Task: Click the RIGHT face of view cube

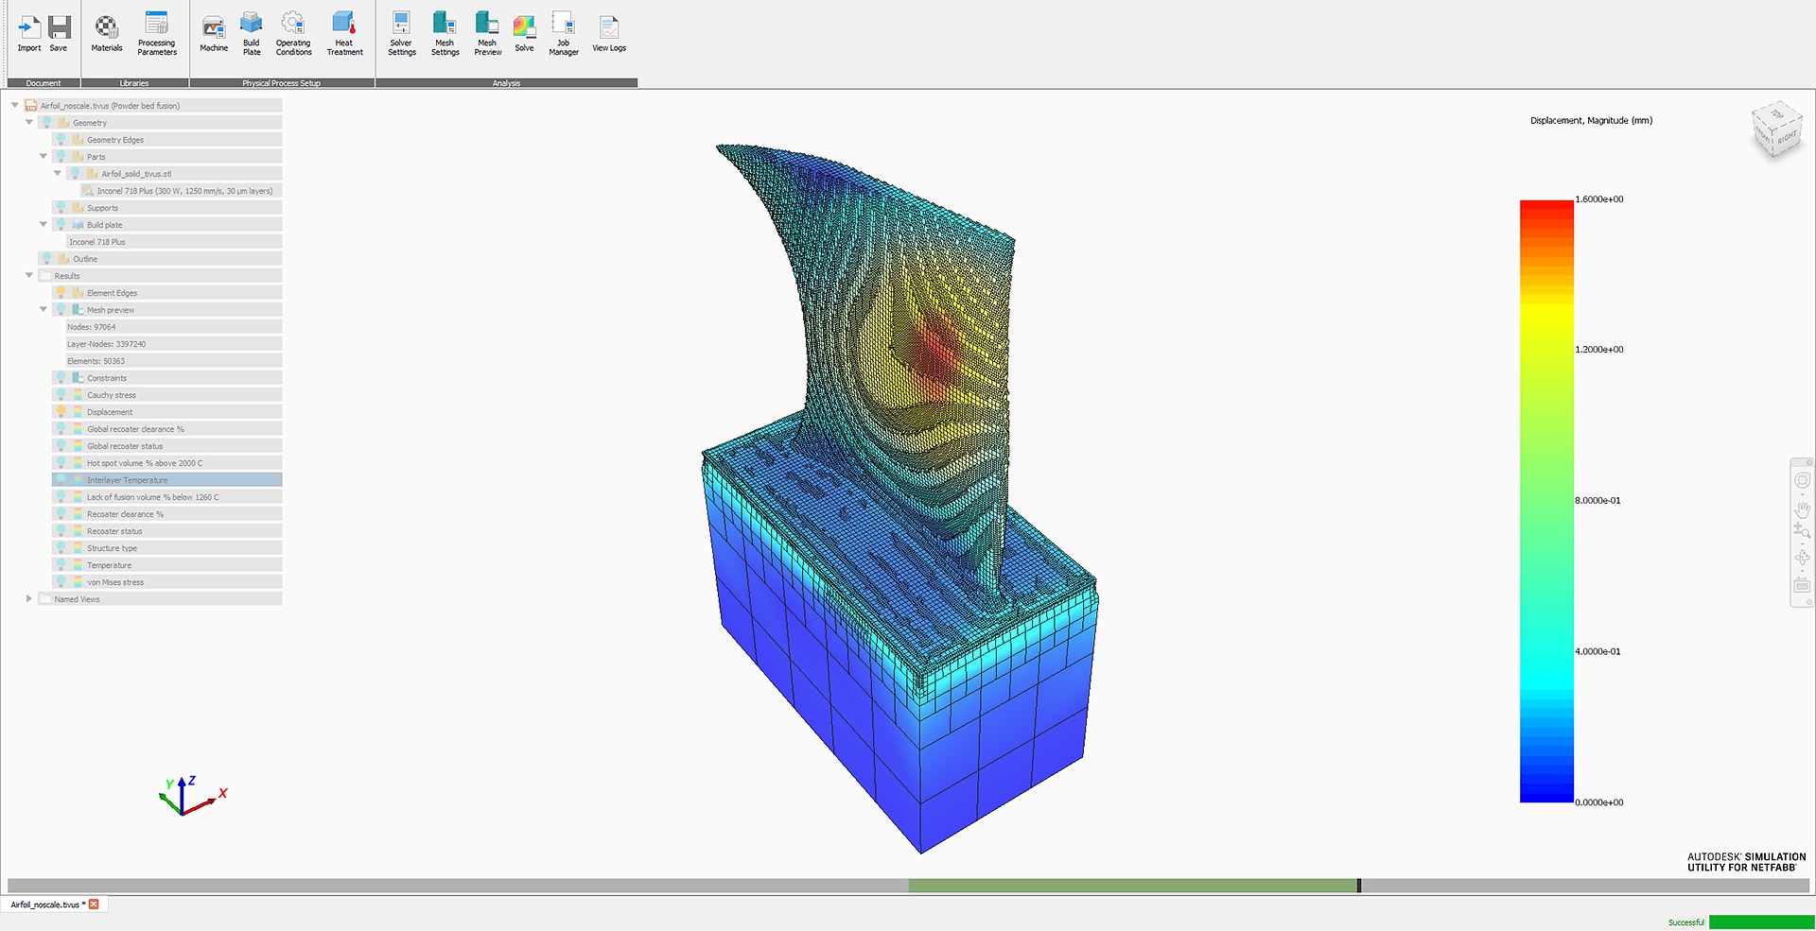Action: 1787,138
